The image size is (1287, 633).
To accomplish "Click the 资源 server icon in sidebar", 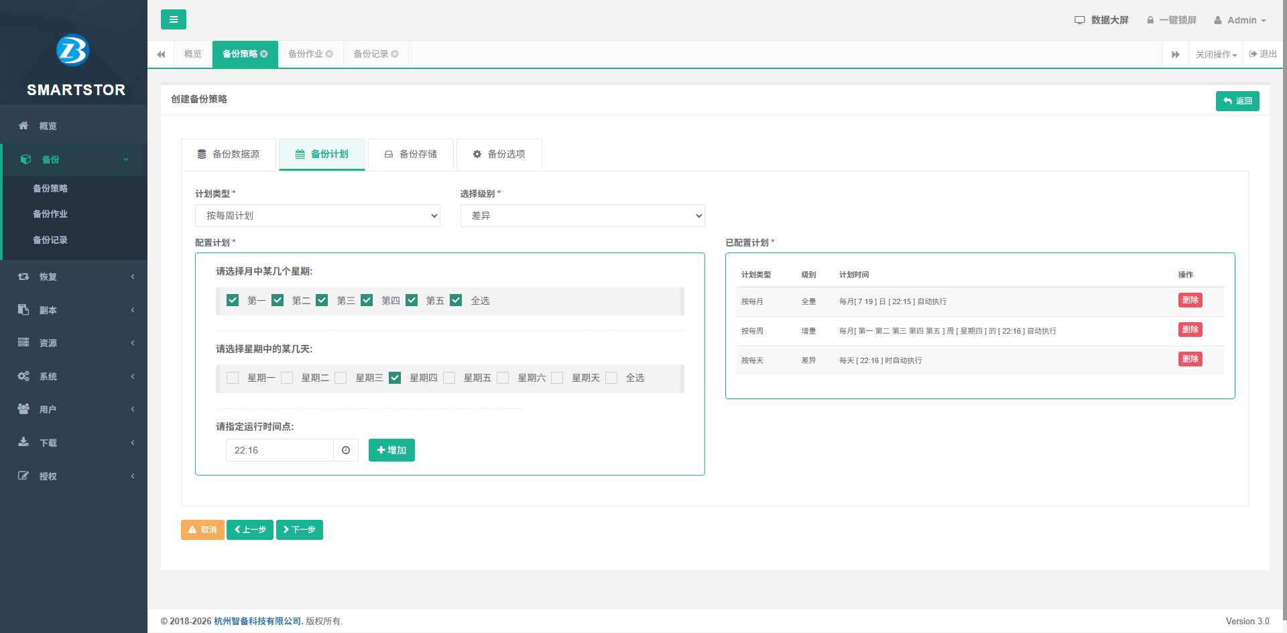I will click(23, 342).
